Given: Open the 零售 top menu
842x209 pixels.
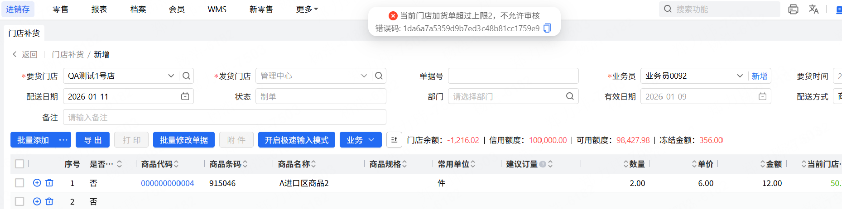Looking at the screenshot, I should point(61,9).
